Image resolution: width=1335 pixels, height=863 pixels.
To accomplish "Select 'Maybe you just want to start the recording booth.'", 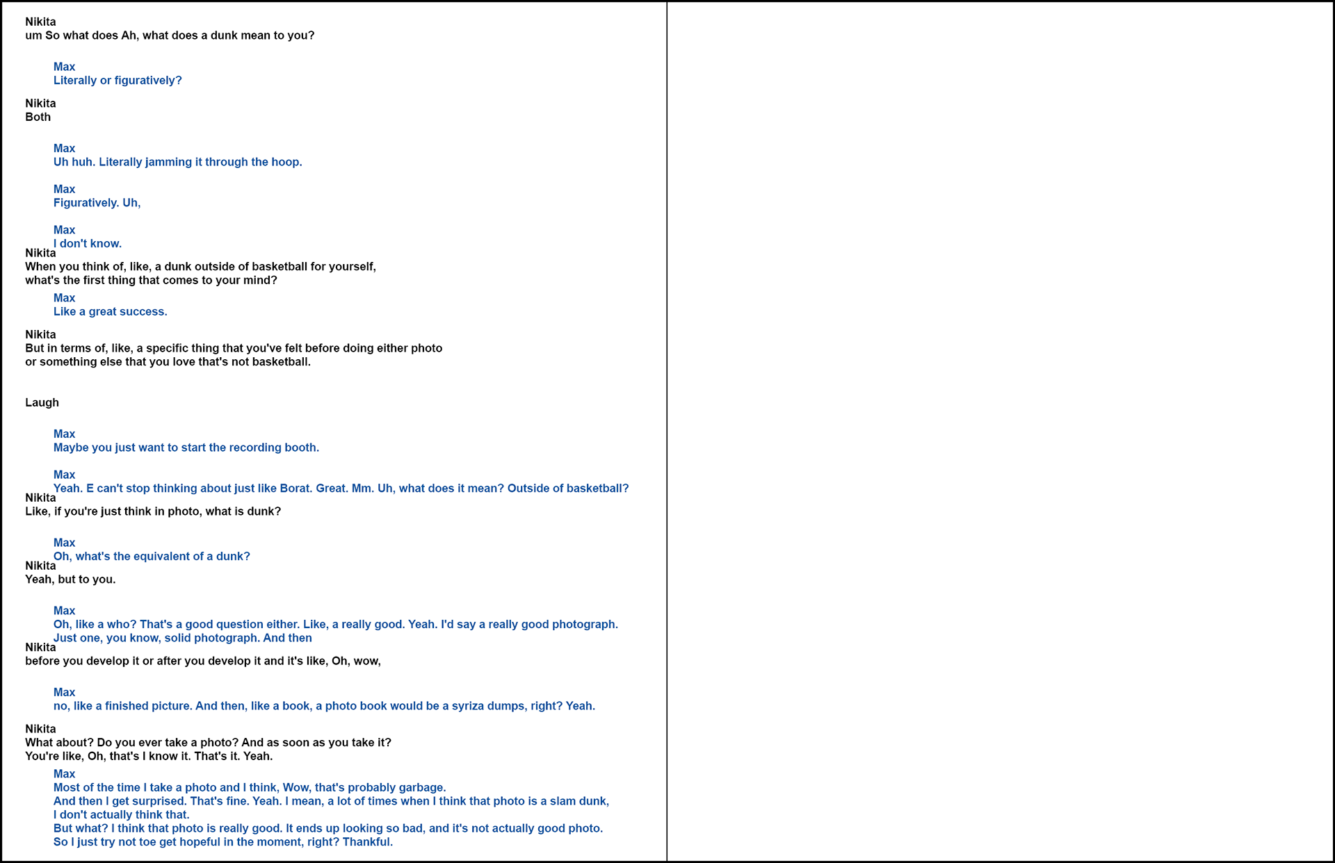I will pyautogui.click(x=186, y=447).
